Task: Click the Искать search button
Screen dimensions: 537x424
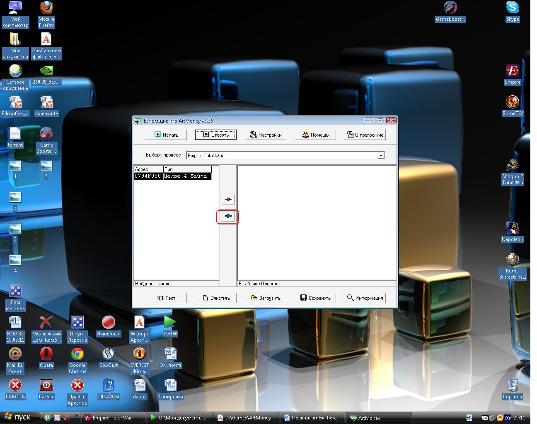Action: point(166,135)
